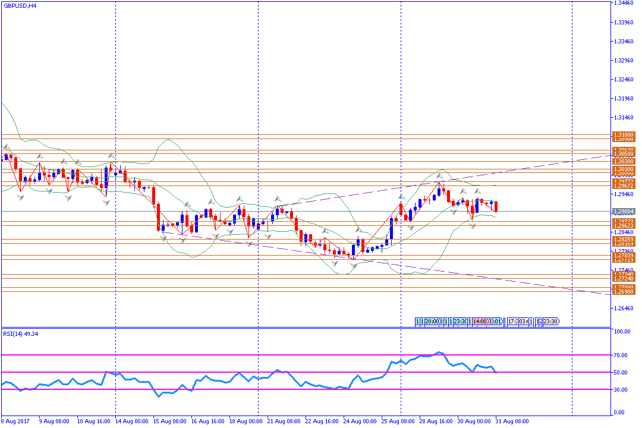This screenshot has width=642, height=428.
Task: Click the rightmost 23:30 event marker
Action: tap(550, 322)
